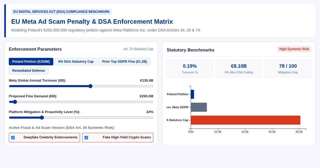Click the Modeling Poland's €250,000,000 petition subtitle

[x=106, y=30]
